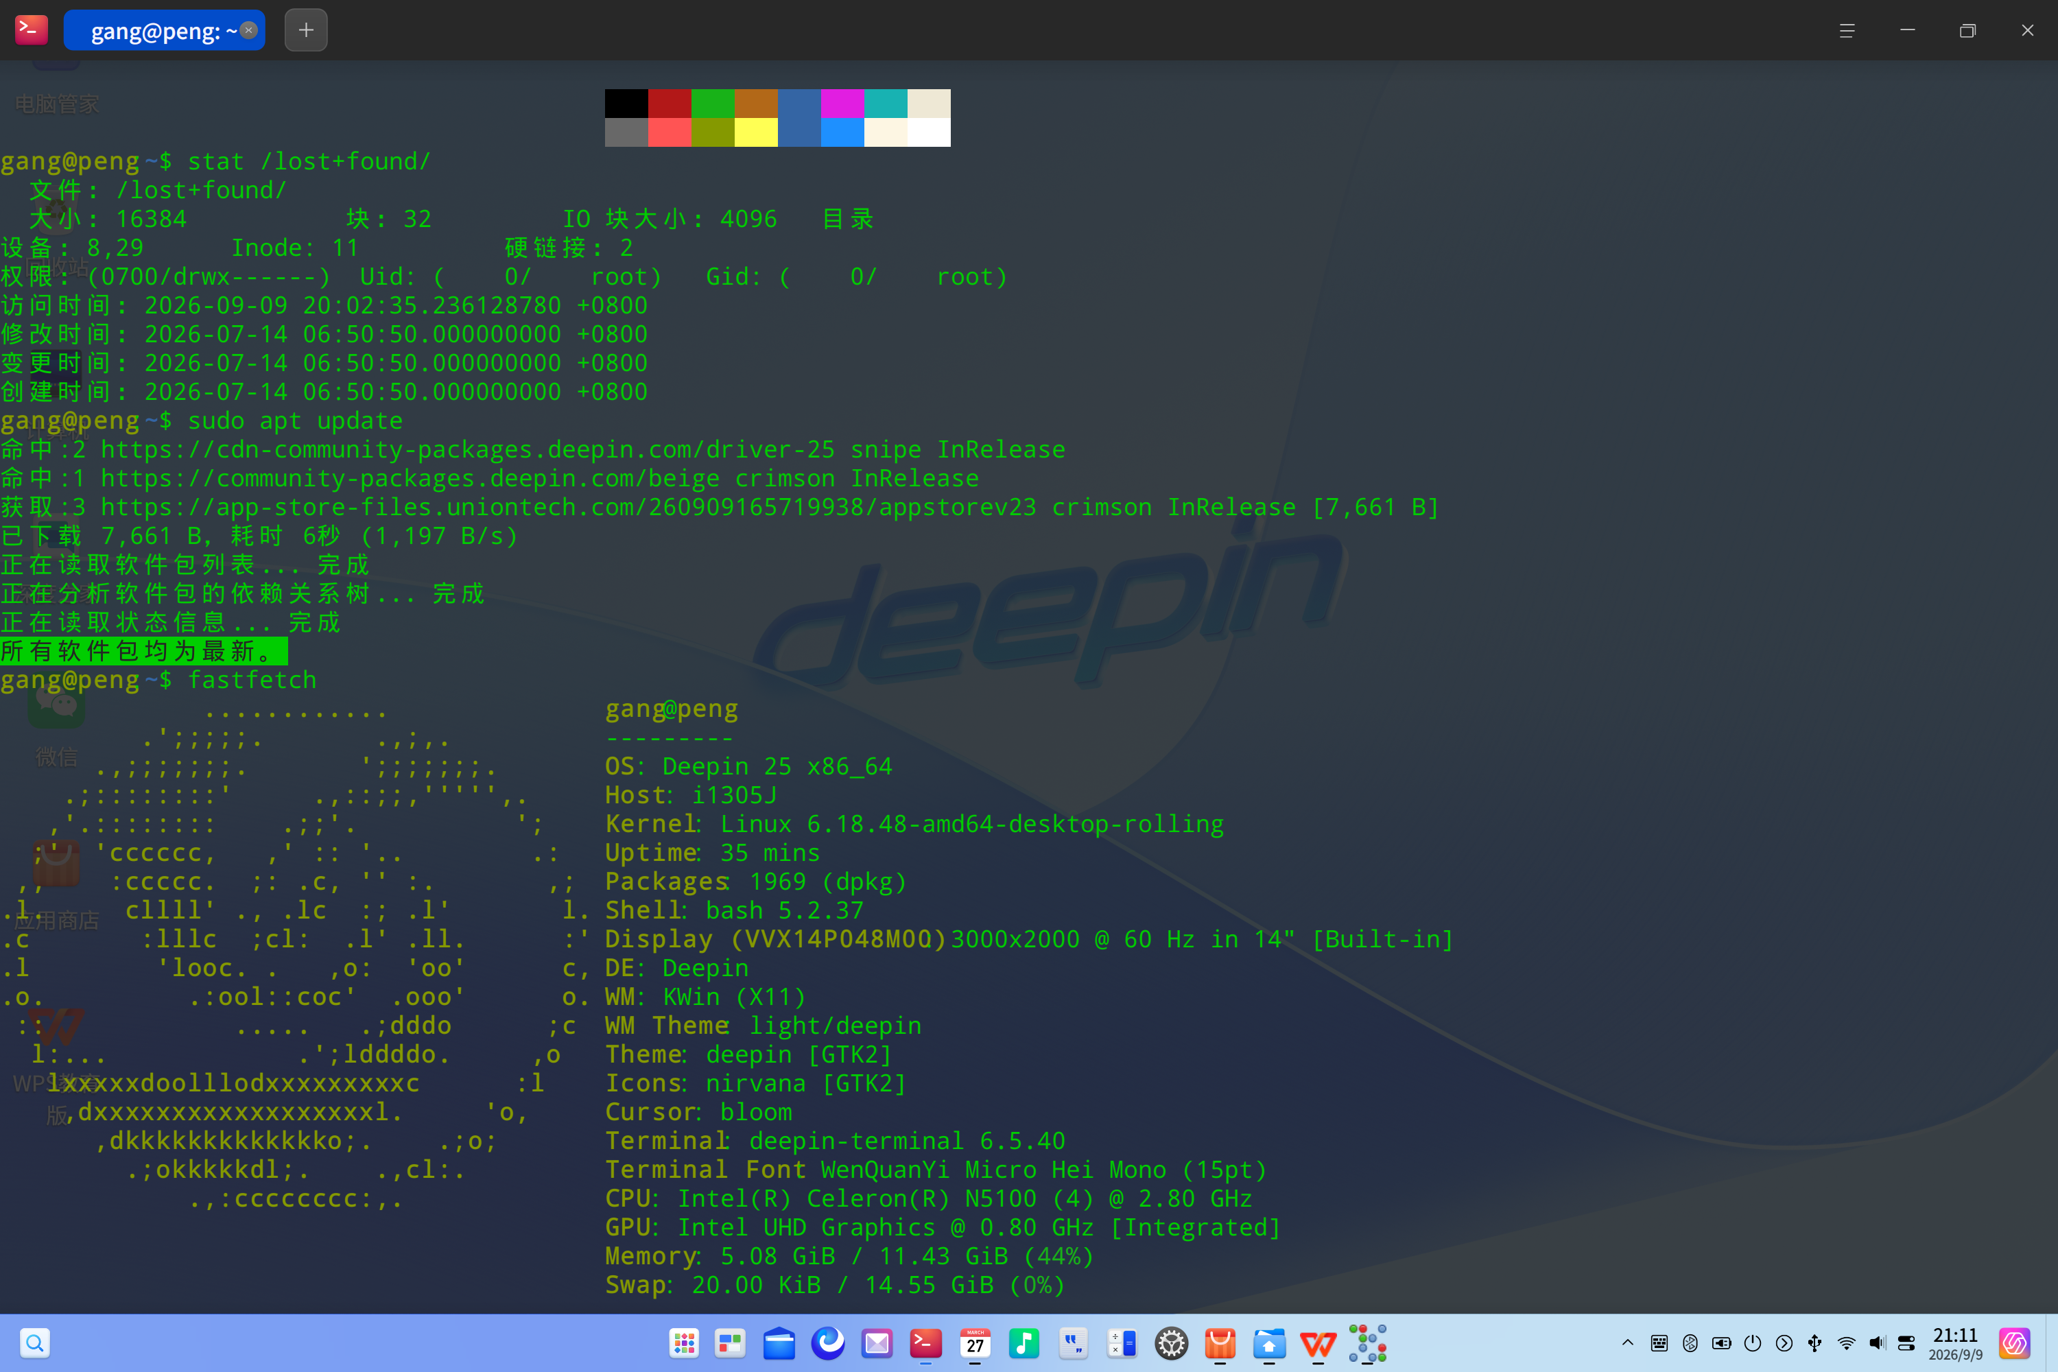Open the terminal hamburger menu

point(1847,31)
